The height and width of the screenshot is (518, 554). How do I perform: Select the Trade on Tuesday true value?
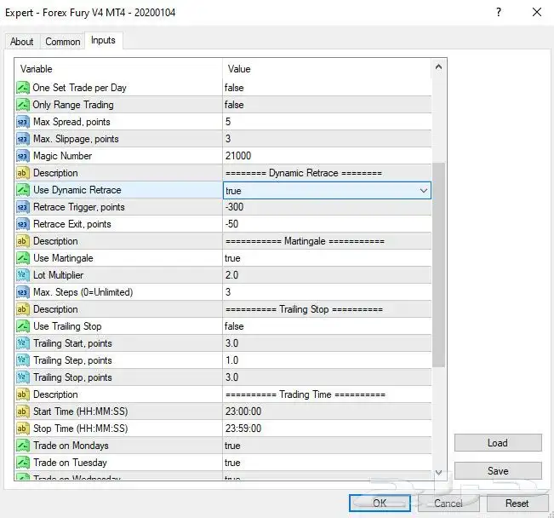click(326, 463)
